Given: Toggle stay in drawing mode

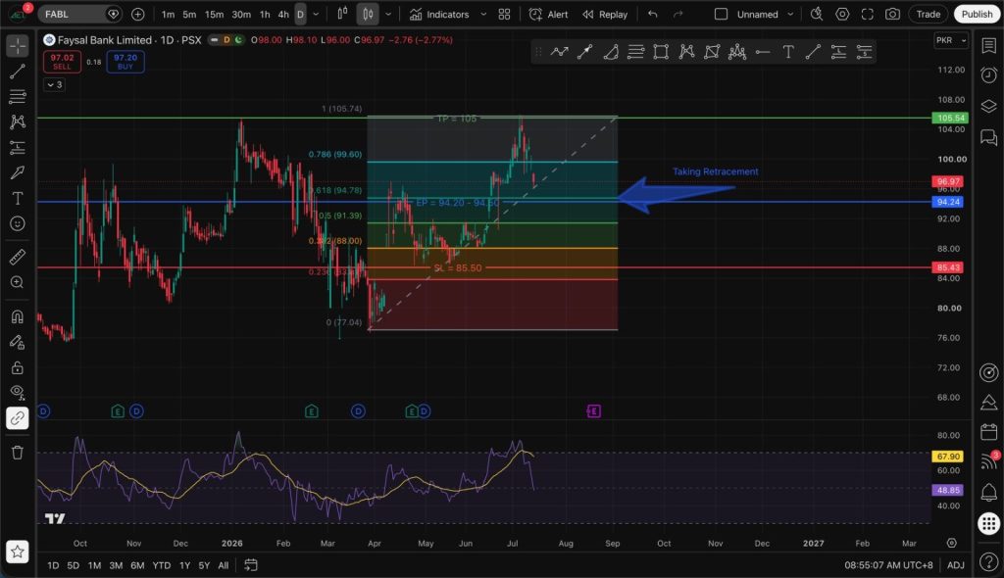Looking at the screenshot, I should point(18,343).
